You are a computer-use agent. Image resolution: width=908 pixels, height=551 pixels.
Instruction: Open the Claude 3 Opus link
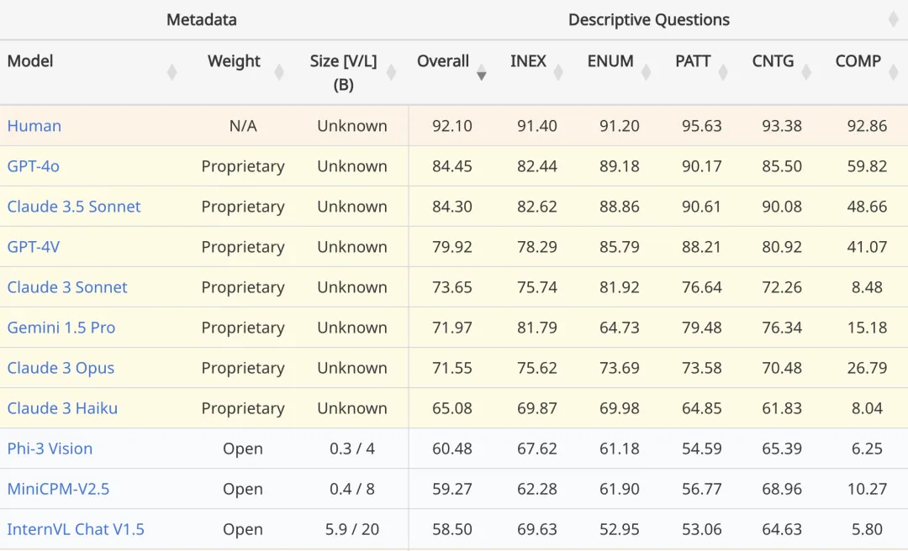click(x=61, y=368)
